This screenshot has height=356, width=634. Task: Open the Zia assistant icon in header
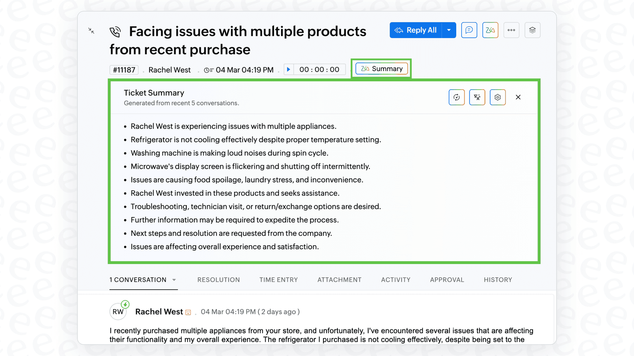tap(490, 30)
